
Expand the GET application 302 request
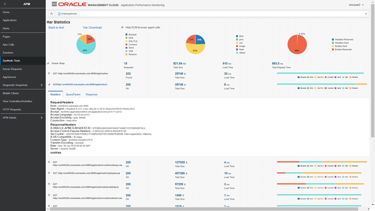49,74
